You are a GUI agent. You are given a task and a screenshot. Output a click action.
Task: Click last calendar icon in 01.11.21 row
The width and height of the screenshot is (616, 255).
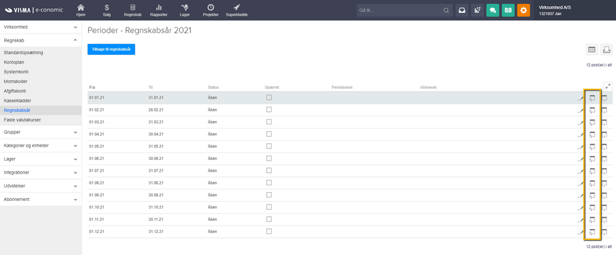(604, 219)
